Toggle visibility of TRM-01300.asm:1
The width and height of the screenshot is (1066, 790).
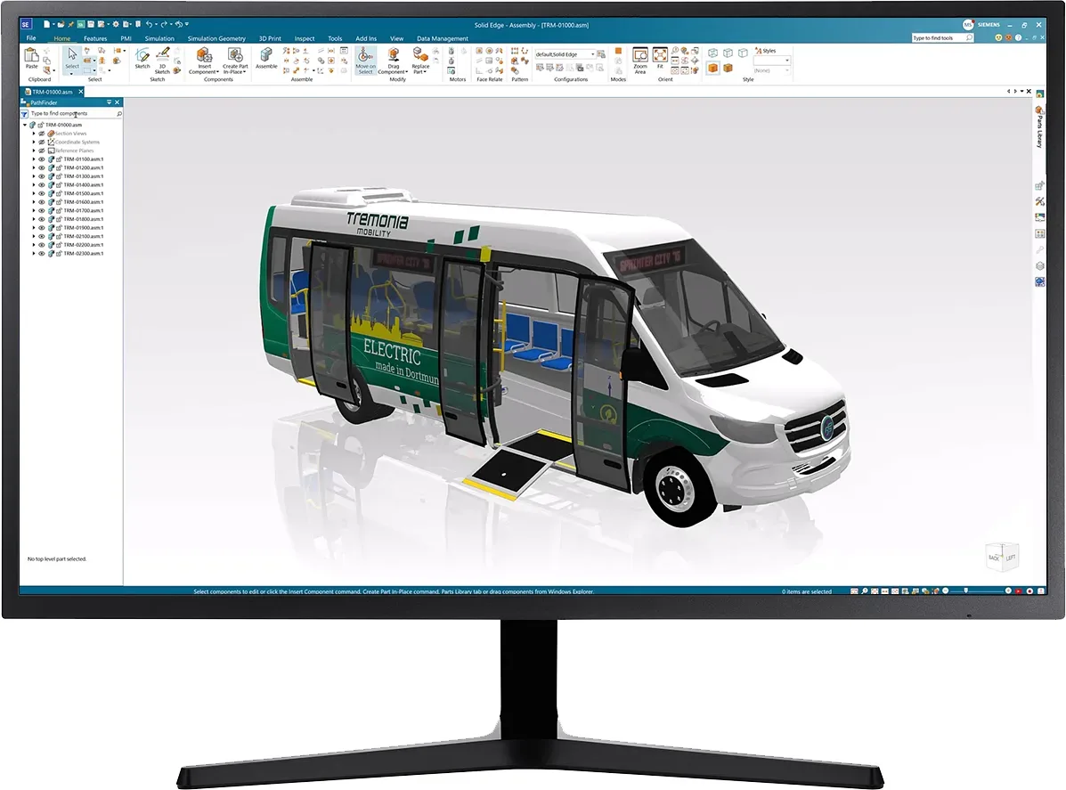pos(42,176)
